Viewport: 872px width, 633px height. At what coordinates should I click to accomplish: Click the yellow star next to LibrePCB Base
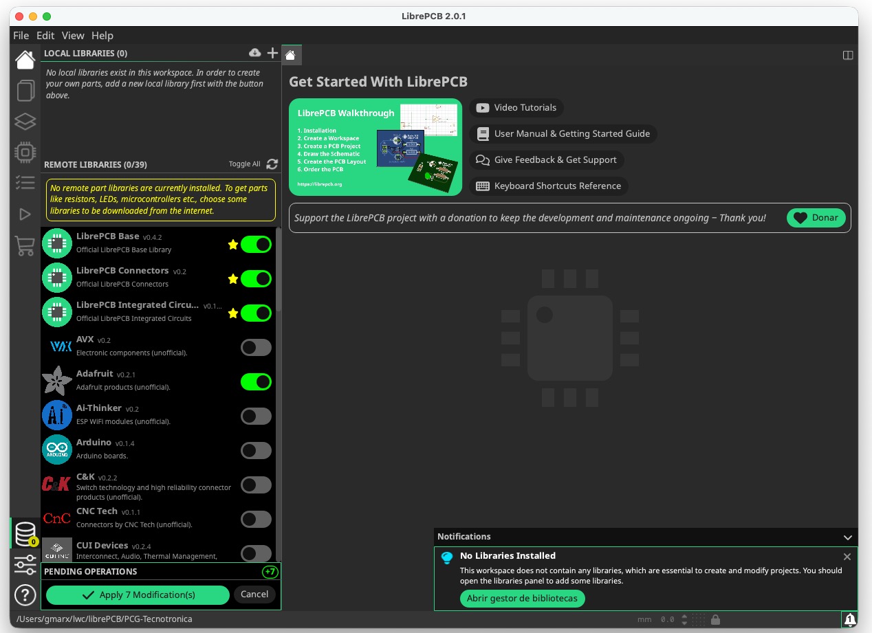(232, 244)
